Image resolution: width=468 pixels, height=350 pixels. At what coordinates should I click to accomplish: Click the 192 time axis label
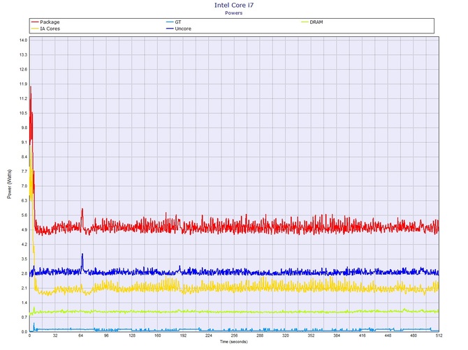(183, 335)
